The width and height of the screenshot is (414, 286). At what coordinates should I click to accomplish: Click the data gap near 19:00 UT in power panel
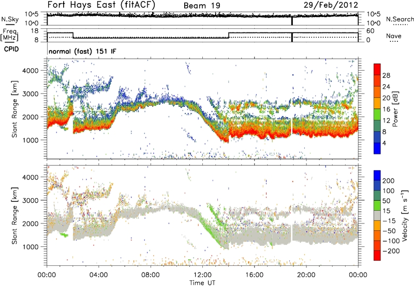tap(292, 127)
